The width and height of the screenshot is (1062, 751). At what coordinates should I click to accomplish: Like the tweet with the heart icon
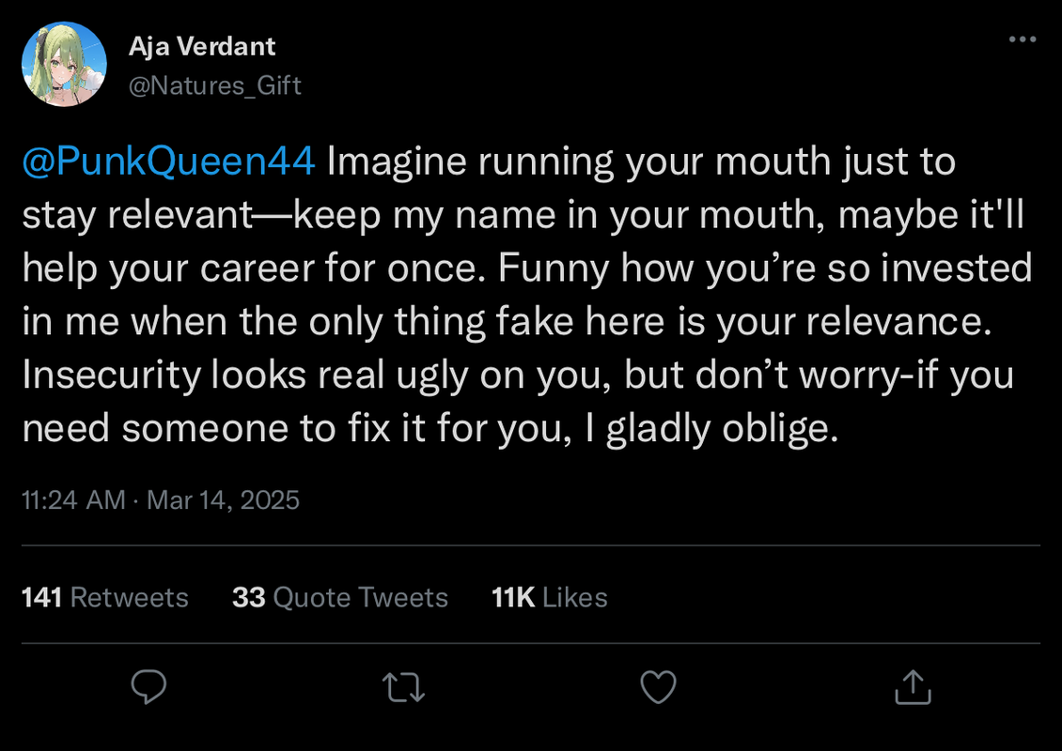click(658, 688)
